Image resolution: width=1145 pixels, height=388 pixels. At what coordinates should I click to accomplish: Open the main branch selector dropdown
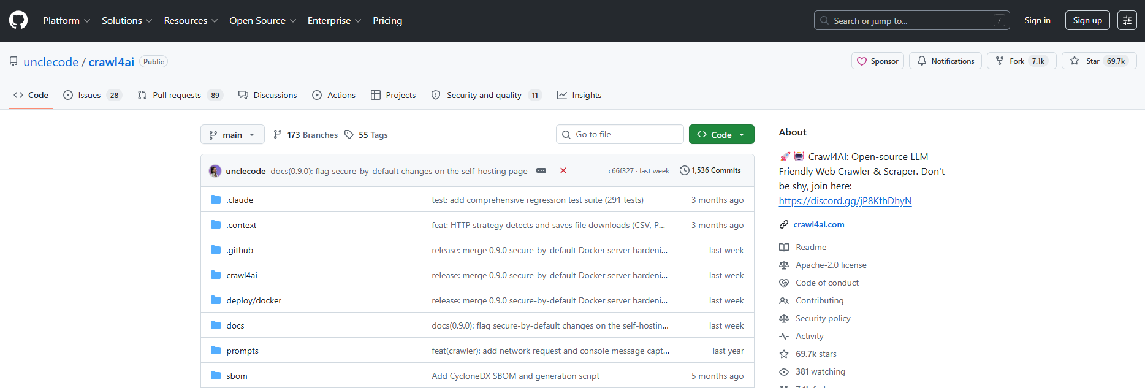[232, 134]
